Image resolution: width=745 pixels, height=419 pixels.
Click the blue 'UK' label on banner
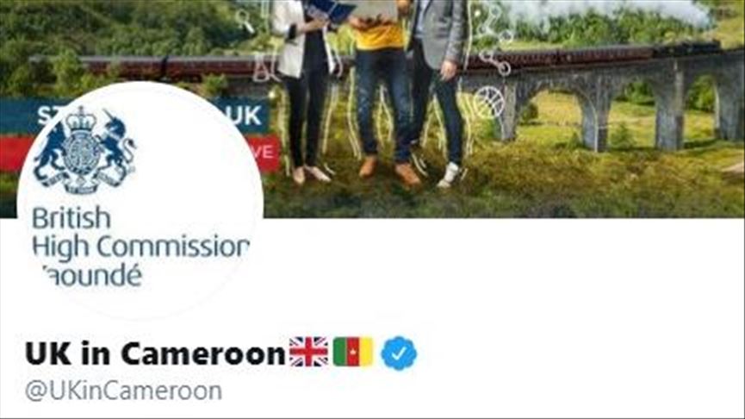click(245, 116)
